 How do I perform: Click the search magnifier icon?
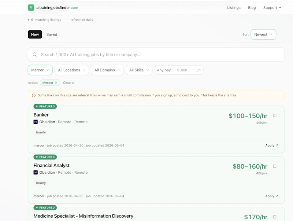coord(35,55)
